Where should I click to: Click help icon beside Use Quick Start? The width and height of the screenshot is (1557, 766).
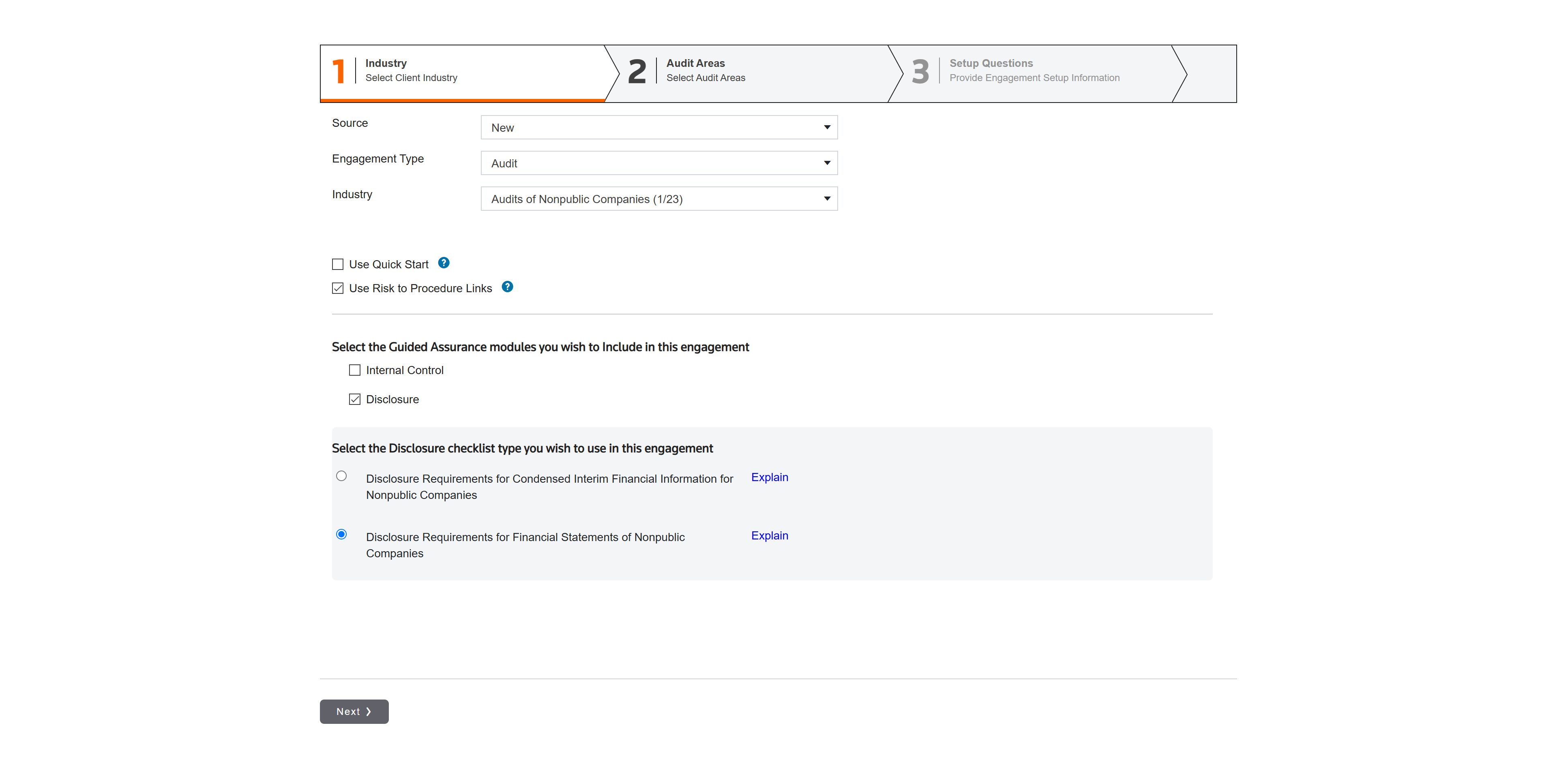click(x=444, y=263)
